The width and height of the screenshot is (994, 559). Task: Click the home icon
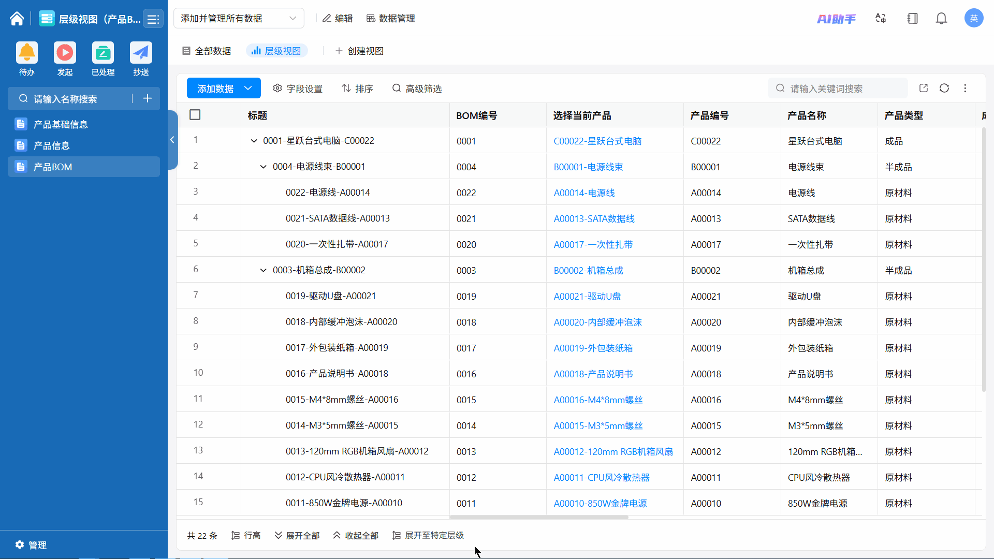(x=17, y=19)
